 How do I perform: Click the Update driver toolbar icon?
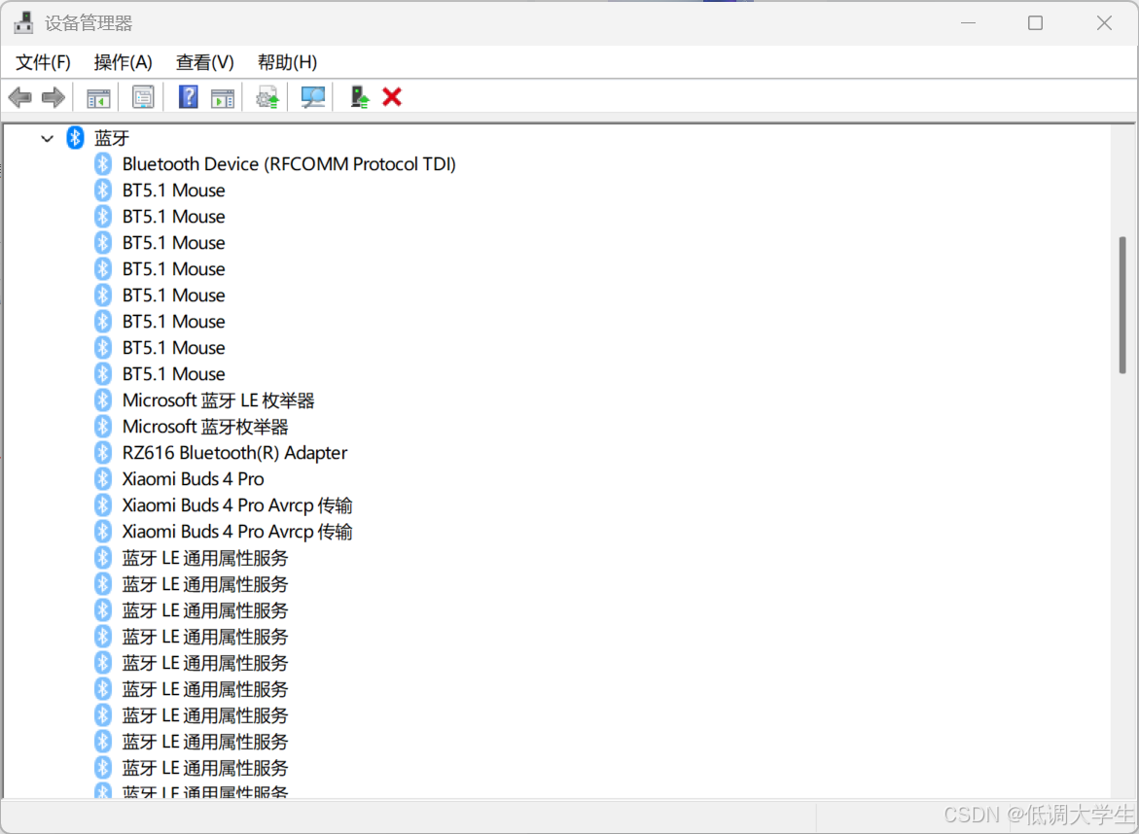267,97
